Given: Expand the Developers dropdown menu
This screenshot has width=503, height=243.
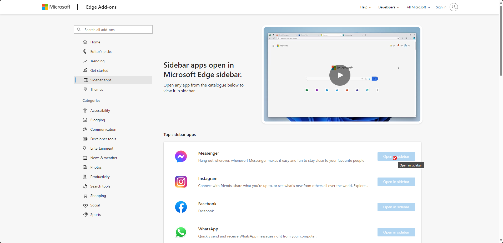Looking at the screenshot, I should click(389, 7).
